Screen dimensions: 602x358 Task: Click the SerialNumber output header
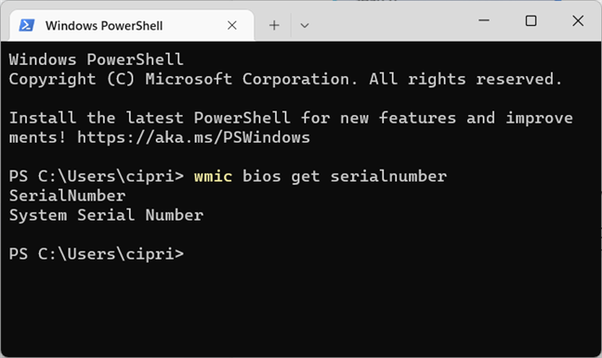[x=67, y=196]
